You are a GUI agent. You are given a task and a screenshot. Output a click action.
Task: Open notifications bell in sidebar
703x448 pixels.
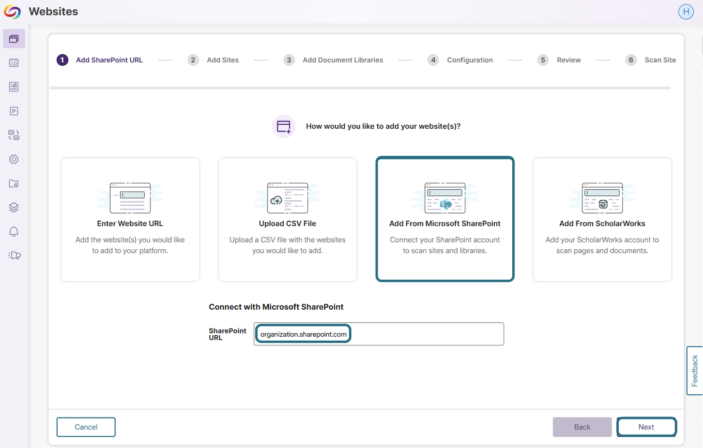click(x=14, y=231)
